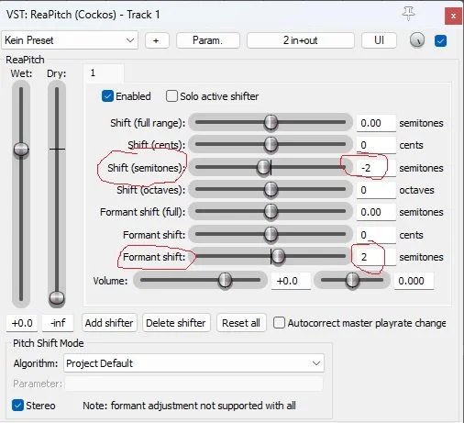
Task: Click the Shift semitones -2 value field
Action: pyautogui.click(x=376, y=168)
